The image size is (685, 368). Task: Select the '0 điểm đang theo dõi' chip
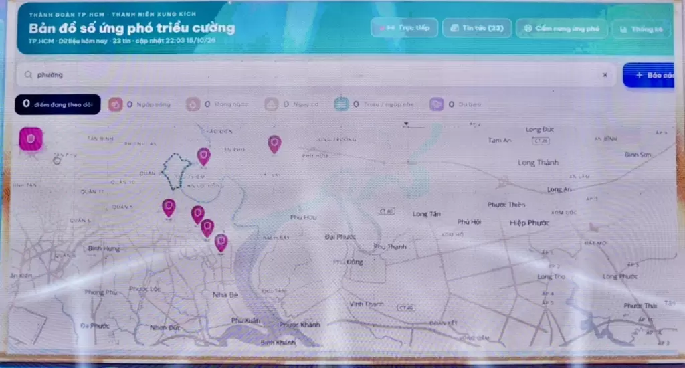point(58,104)
